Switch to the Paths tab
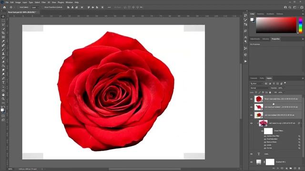 (x=262, y=78)
